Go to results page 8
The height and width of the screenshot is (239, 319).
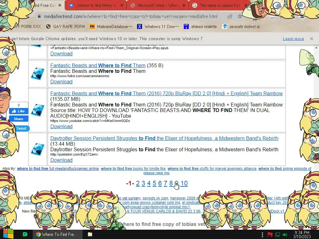pyautogui.click(x=171, y=183)
